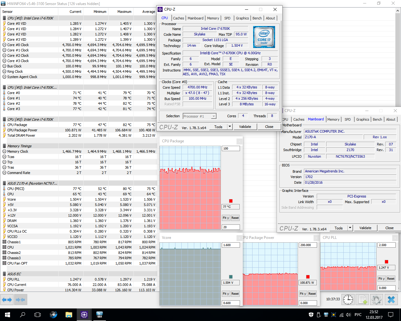The height and width of the screenshot is (321, 401).
Task: Open the Windows Start menu
Action: click(x=8, y=315)
